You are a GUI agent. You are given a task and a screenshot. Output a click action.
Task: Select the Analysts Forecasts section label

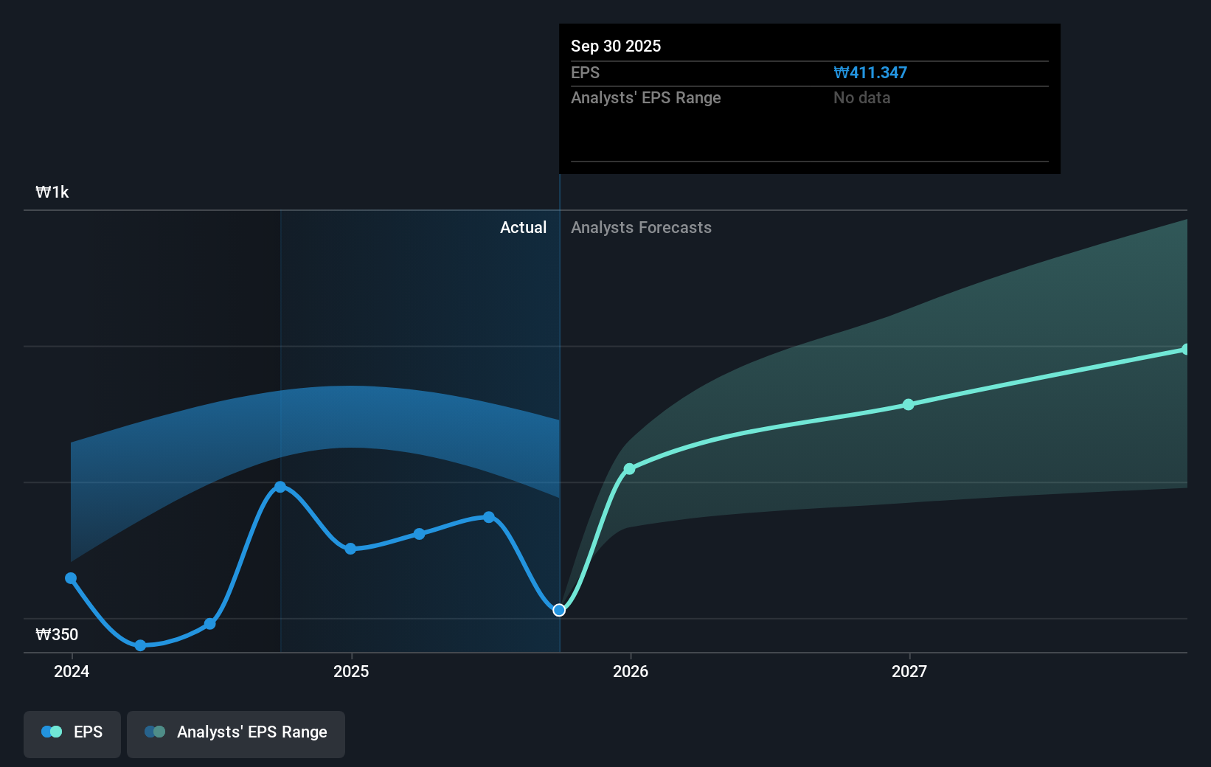[641, 227]
